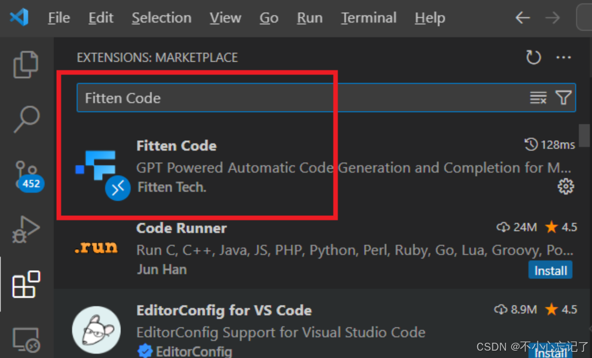Open the Terminal menu

pos(368,18)
